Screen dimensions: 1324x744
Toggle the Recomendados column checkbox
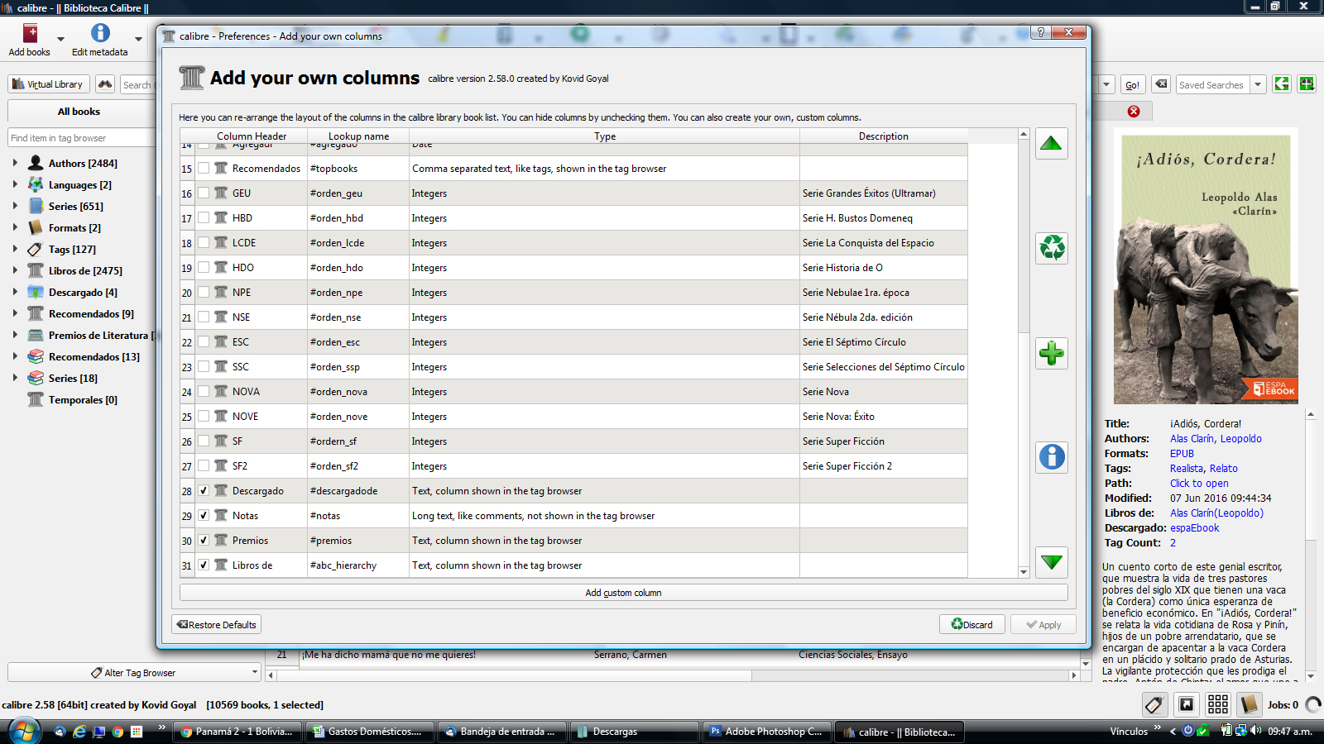click(x=204, y=168)
